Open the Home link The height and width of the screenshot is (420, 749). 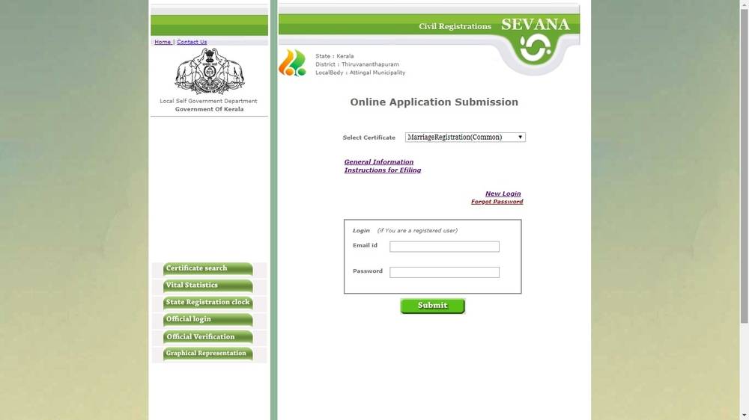(x=163, y=42)
